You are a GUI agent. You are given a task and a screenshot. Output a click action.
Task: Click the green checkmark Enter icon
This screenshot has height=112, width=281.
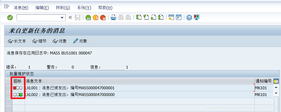point(10,18)
